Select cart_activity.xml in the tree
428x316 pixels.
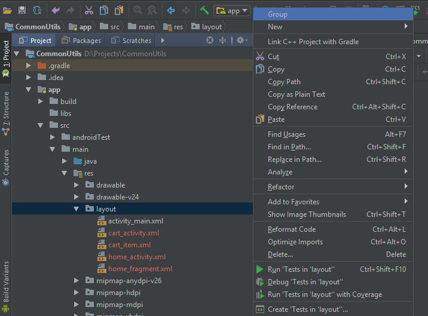pos(133,233)
